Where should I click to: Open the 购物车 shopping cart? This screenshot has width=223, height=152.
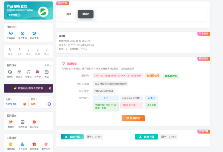pos(11,124)
